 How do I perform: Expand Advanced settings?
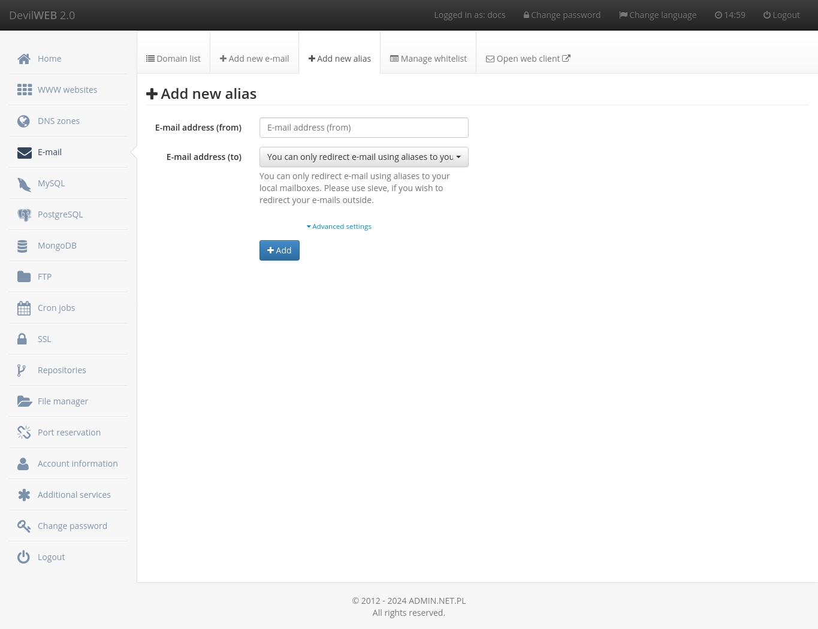click(x=339, y=226)
